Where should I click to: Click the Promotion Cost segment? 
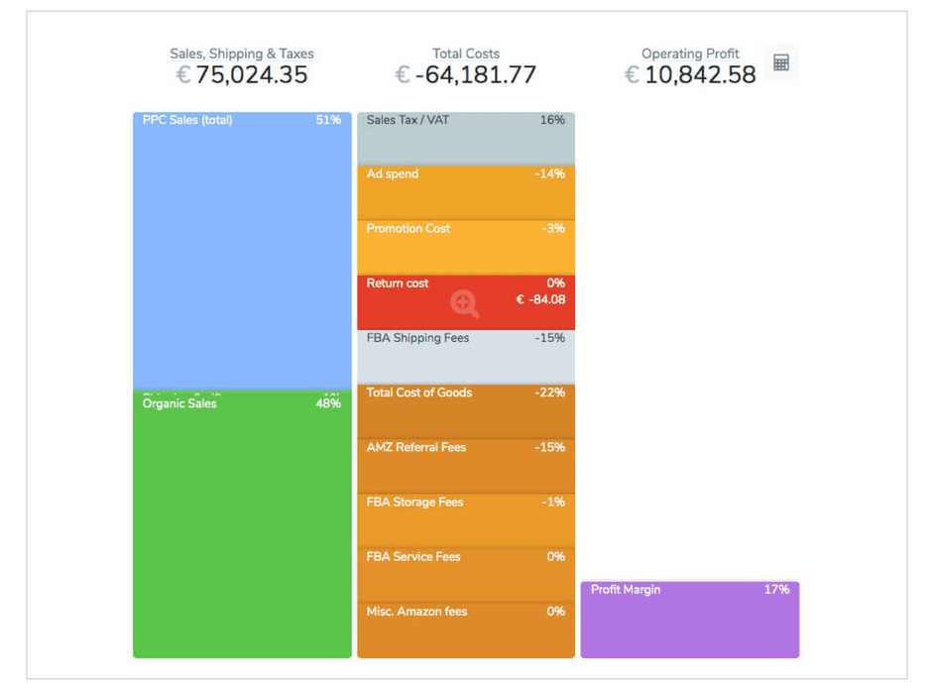[x=465, y=248]
